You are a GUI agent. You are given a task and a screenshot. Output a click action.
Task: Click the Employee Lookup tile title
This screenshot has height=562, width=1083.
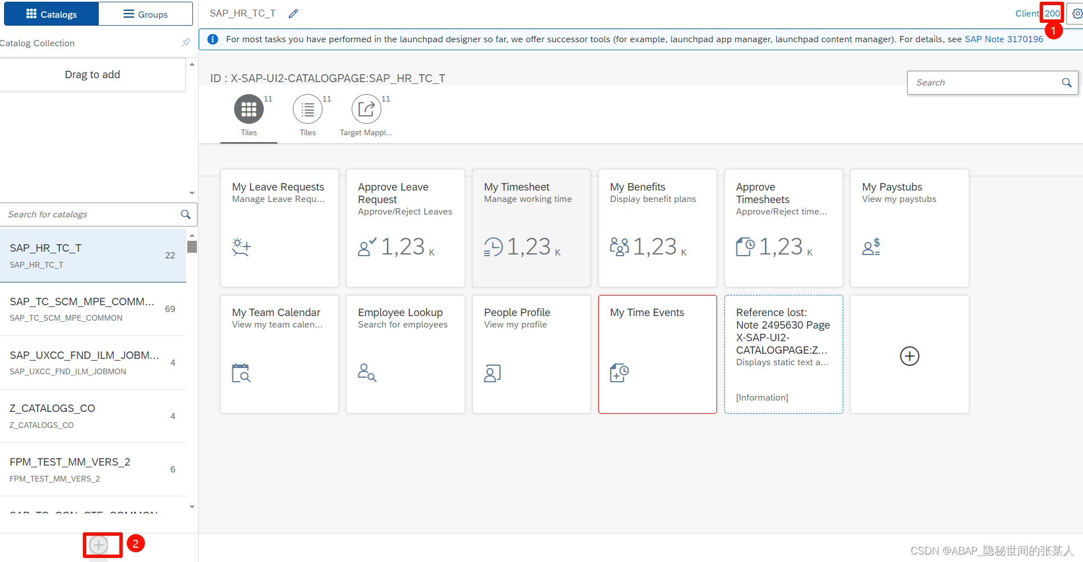(x=400, y=313)
